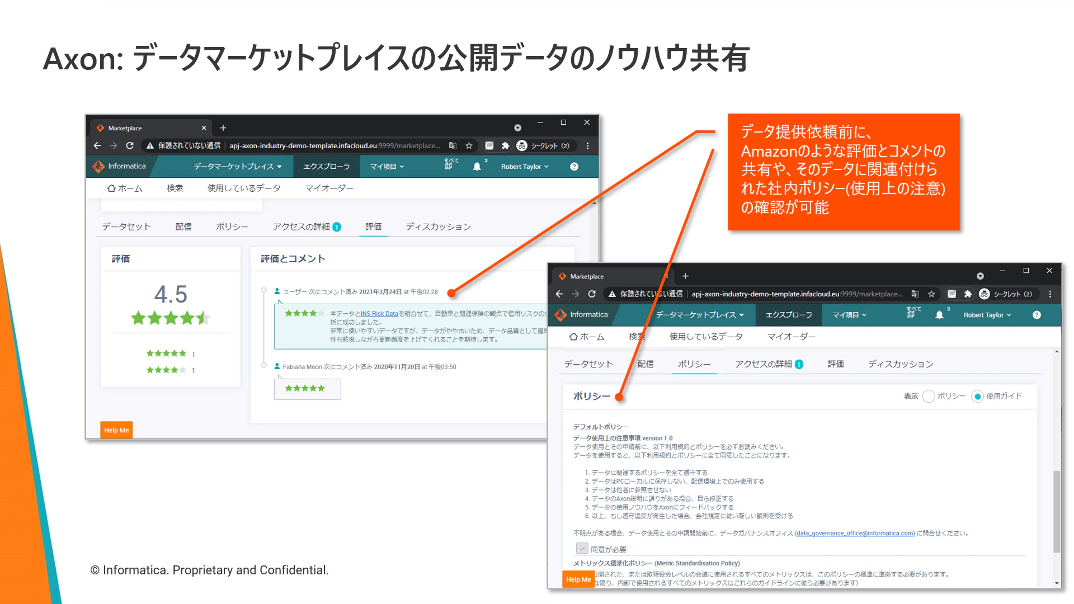Click forward arrow in rear Marketplace browser window
Image resolution: width=1074 pixels, height=604 pixels.
114,145
